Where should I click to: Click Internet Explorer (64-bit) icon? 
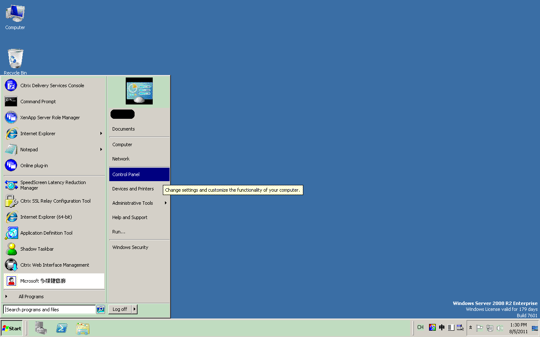pos(11,217)
